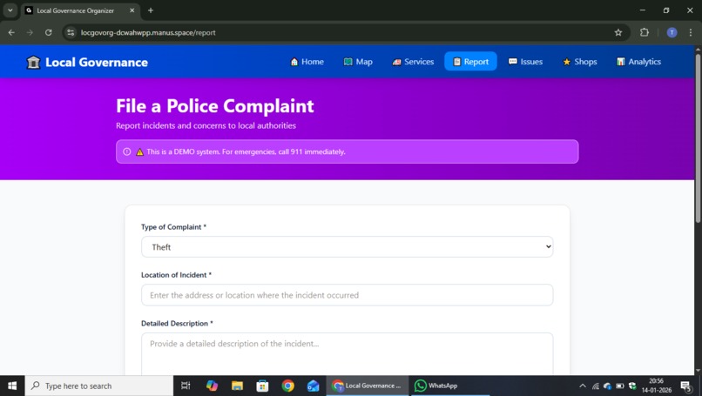Navigate to Shops

click(580, 62)
